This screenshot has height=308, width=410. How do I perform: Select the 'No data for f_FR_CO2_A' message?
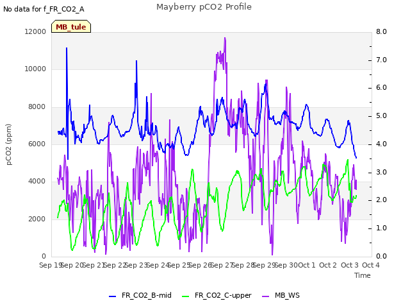[x=44, y=9]
